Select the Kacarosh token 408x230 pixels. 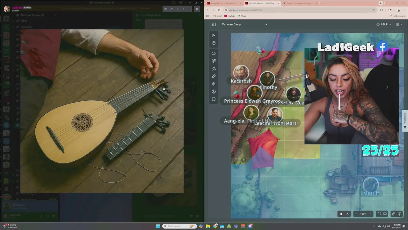click(x=241, y=72)
